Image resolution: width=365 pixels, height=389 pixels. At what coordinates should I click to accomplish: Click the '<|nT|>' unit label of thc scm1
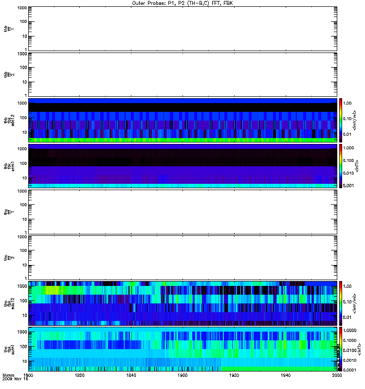(x=359, y=349)
